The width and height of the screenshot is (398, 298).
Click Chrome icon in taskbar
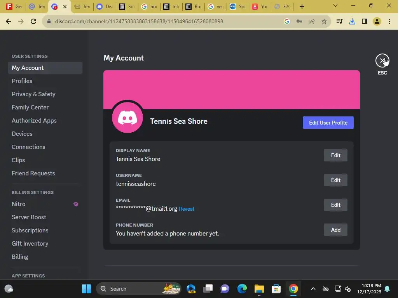click(293, 289)
